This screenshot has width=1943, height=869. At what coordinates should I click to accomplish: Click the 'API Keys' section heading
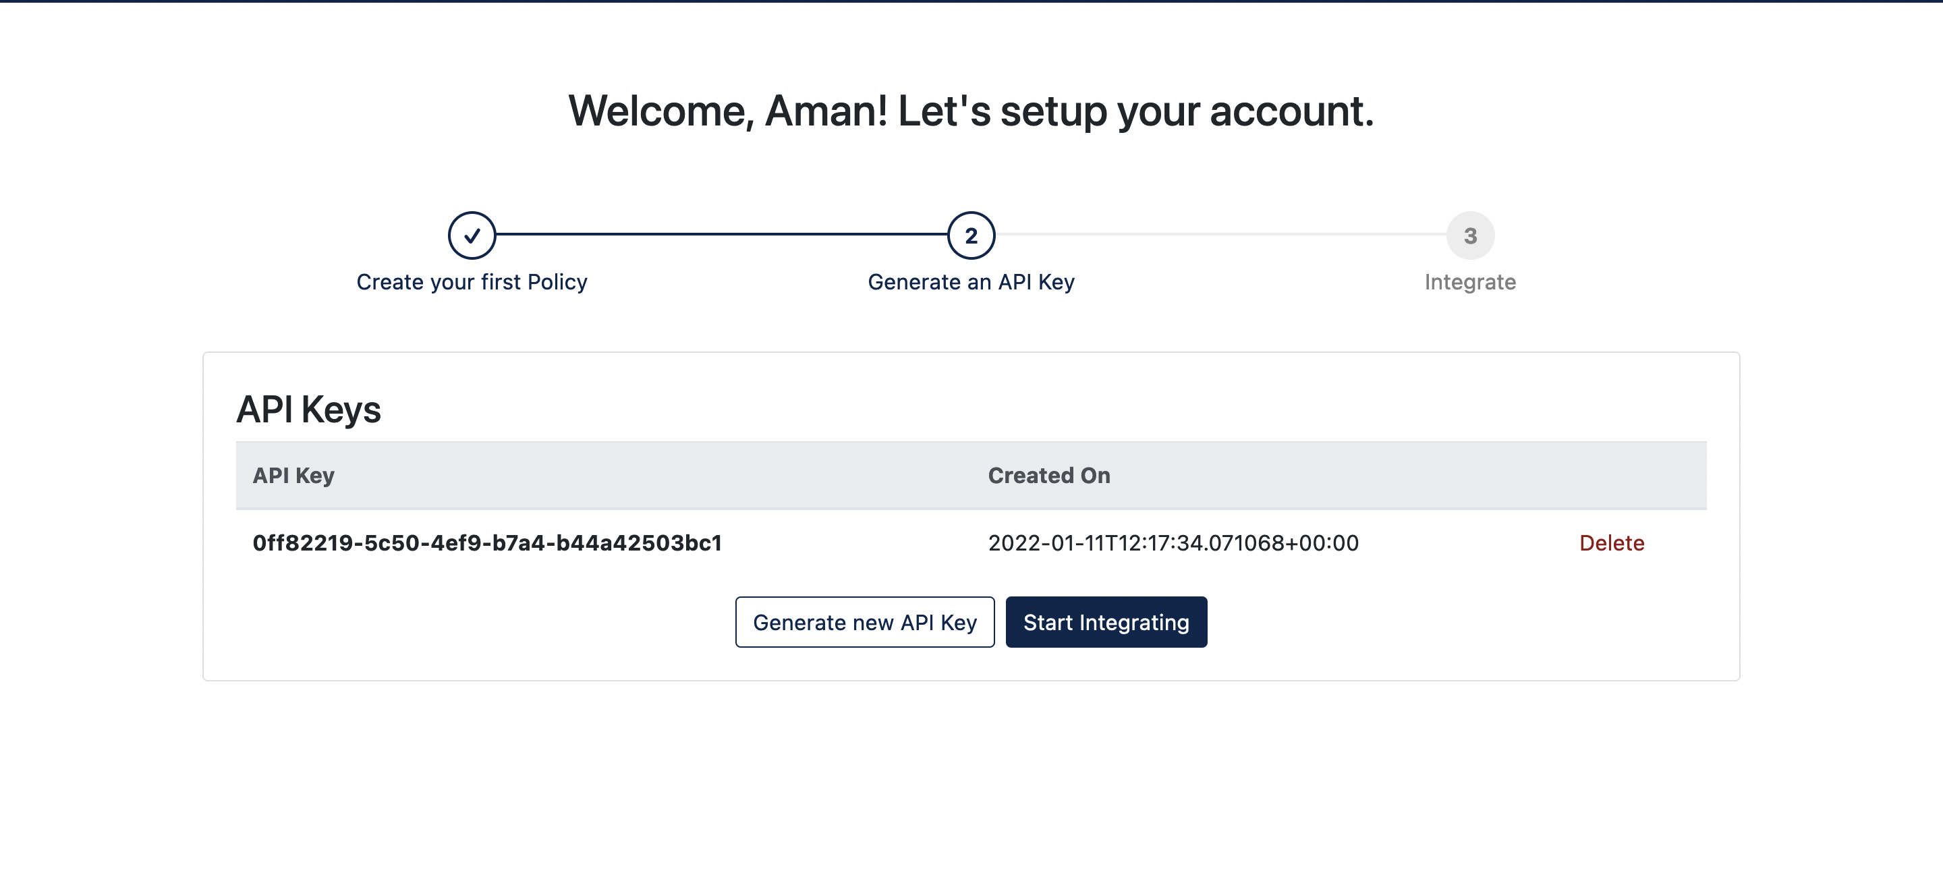click(308, 410)
